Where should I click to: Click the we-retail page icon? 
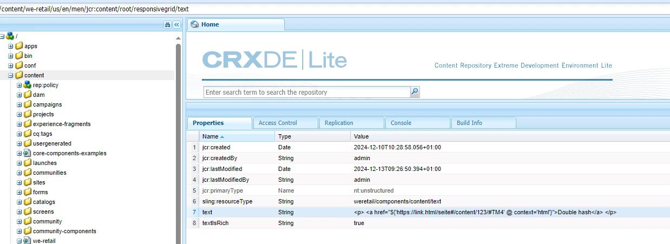28,241
